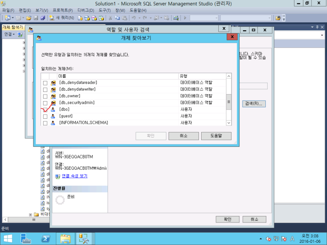The width and height of the screenshot is (327, 245).
Task: Open File Explorer from the taskbar
Action: click(66, 238)
